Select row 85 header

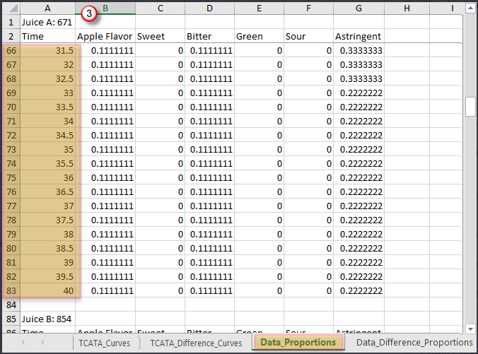pos(11,319)
